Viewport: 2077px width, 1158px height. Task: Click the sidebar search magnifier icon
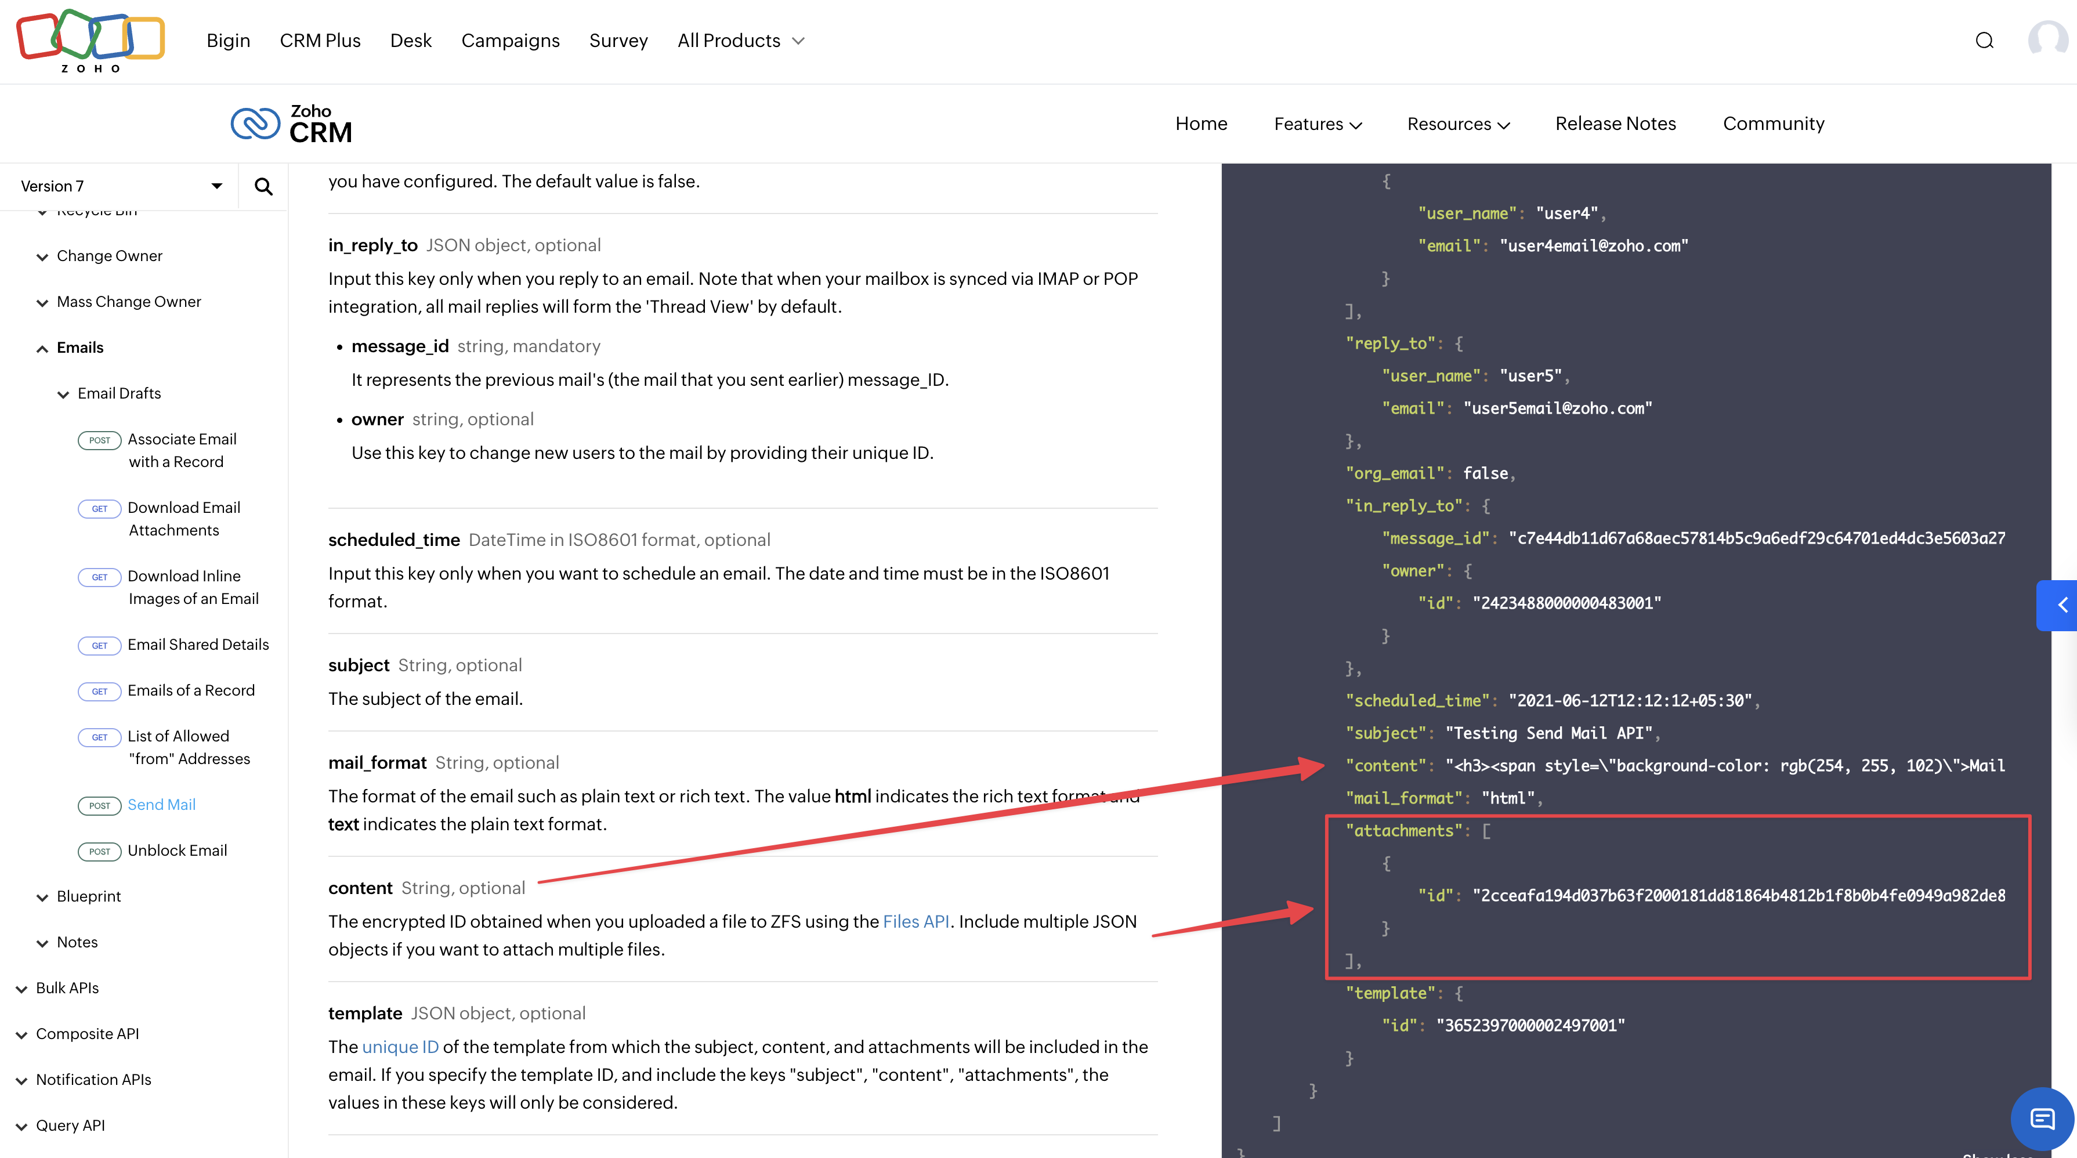tap(263, 186)
